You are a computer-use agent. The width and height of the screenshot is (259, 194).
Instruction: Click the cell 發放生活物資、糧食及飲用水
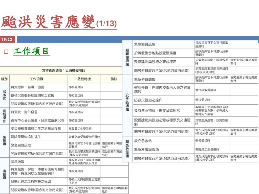tap(163, 110)
